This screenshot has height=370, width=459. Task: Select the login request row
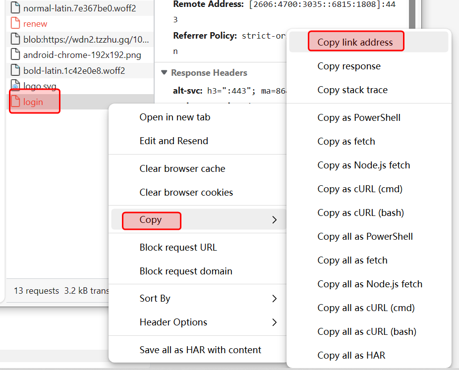tap(33, 102)
